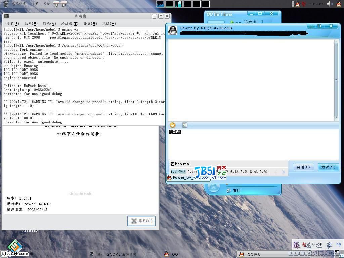Minimize the QQ for Linux window
Viewport: 344px width, 258px height.
[x=252, y=13]
